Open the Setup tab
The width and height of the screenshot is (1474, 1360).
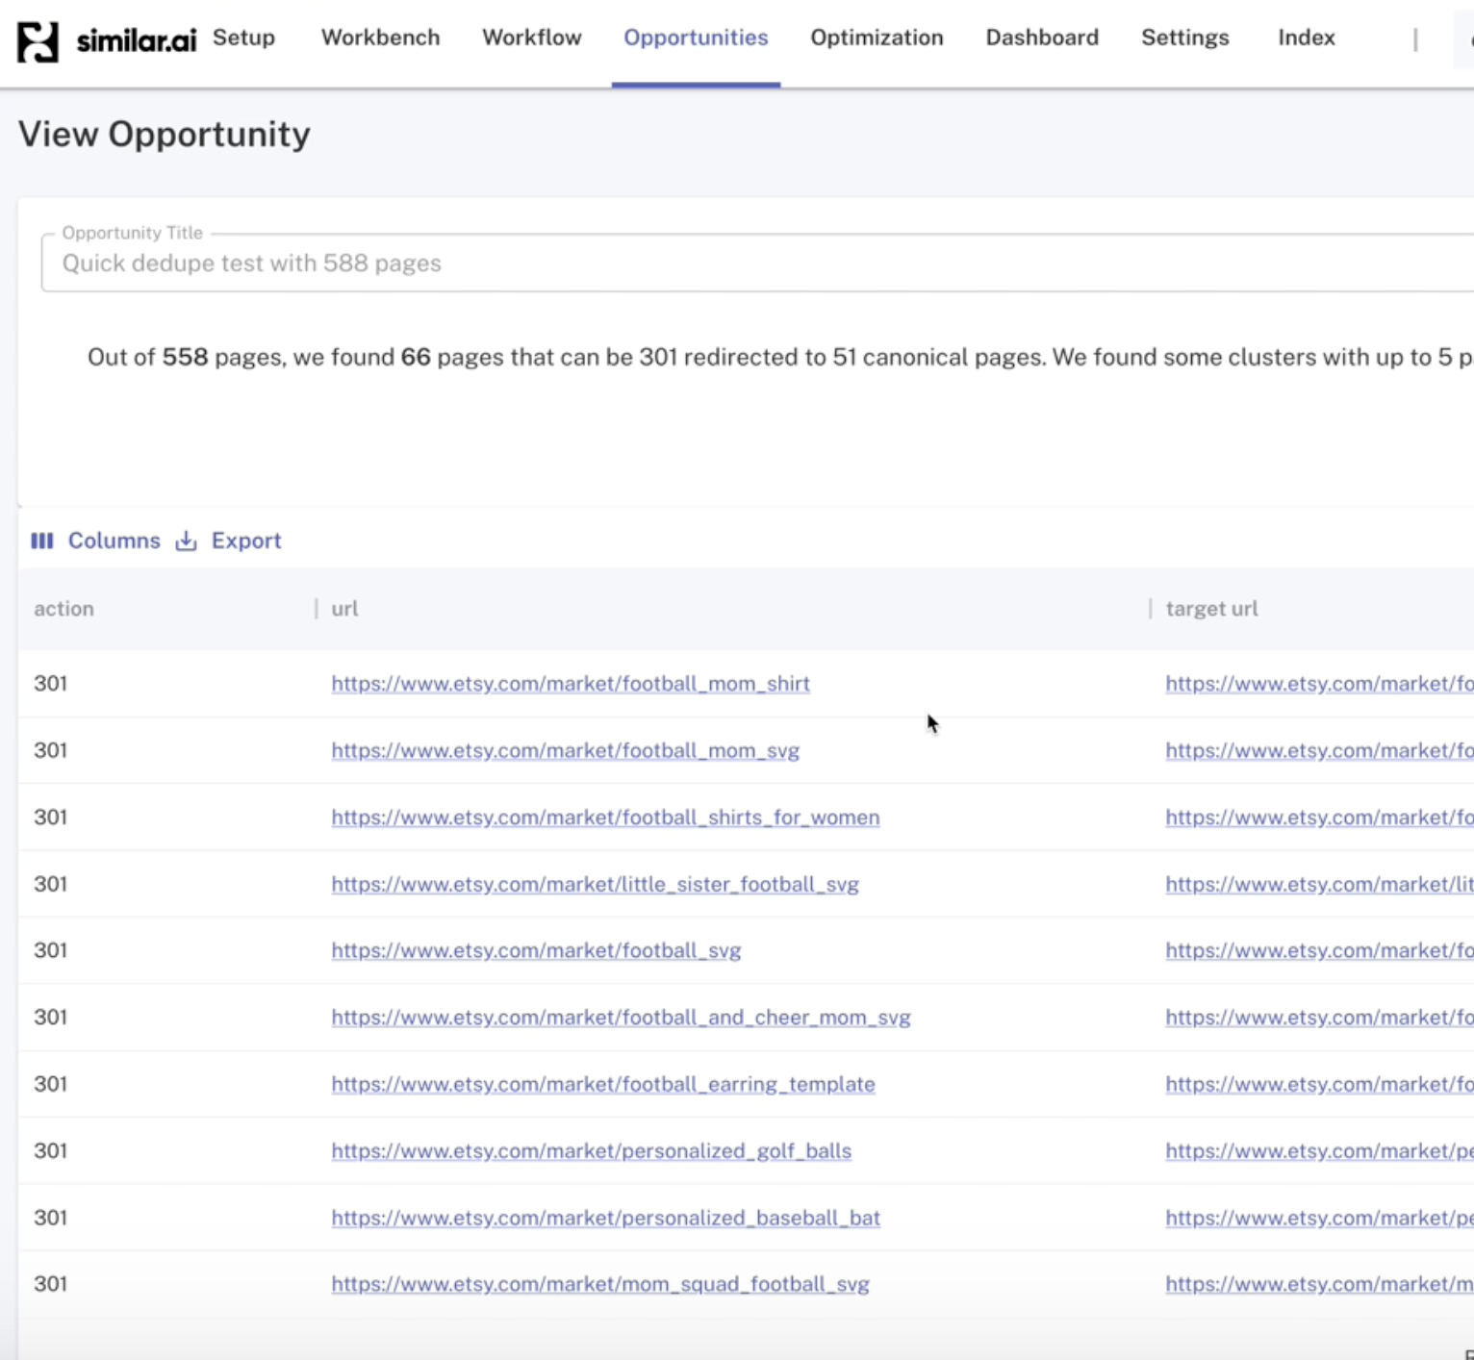pos(243,38)
